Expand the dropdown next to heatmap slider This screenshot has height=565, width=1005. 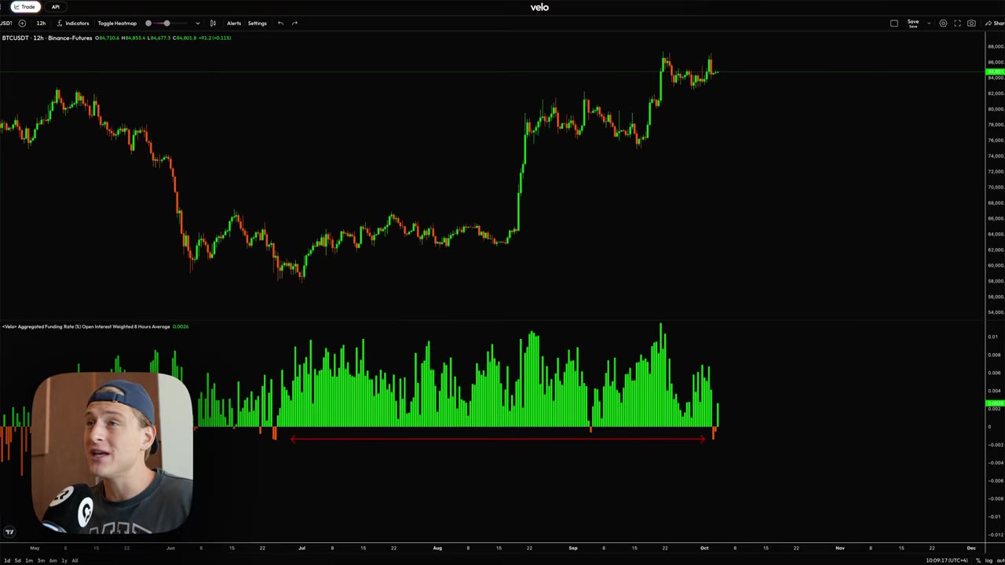pyautogui.click(x=197, y=24)
